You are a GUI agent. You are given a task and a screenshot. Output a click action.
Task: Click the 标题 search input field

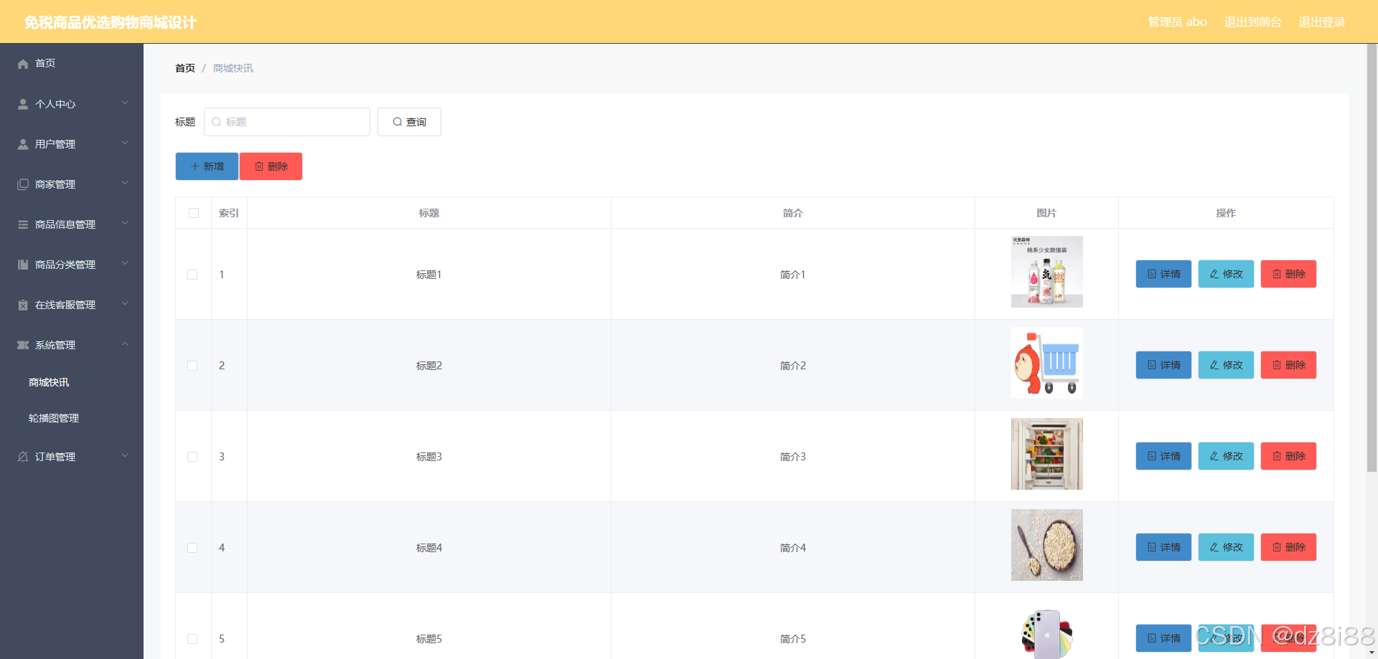tap(287, 121)
